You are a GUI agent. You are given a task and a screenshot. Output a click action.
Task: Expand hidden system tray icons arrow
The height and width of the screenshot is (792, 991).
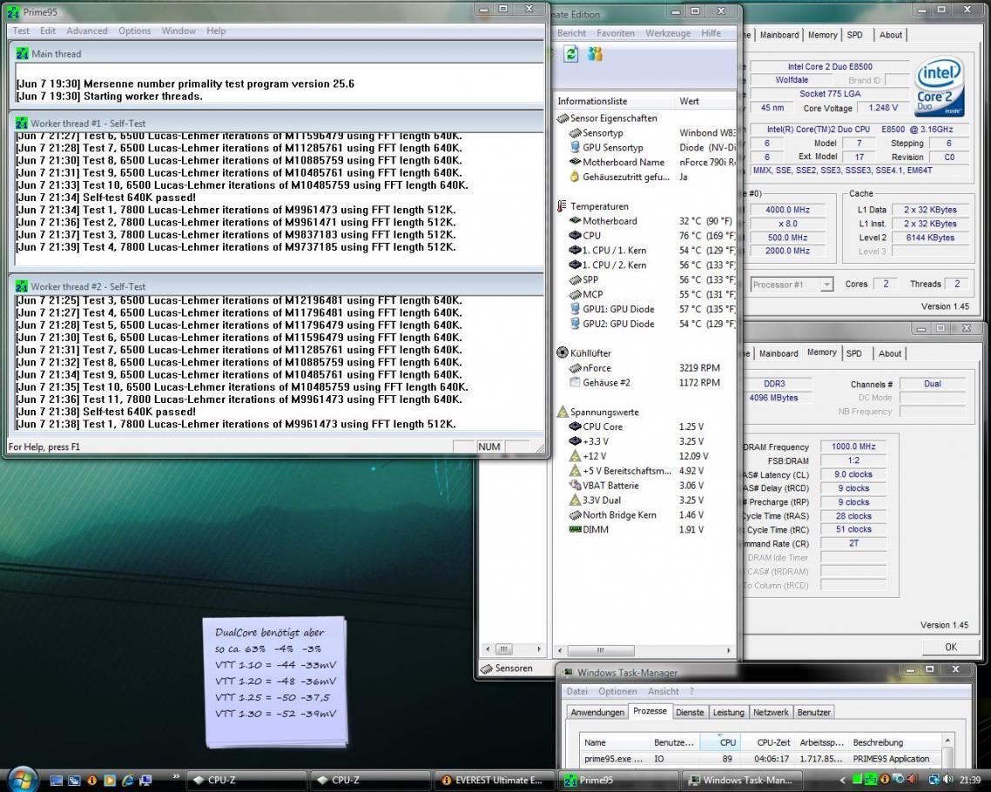842,780
